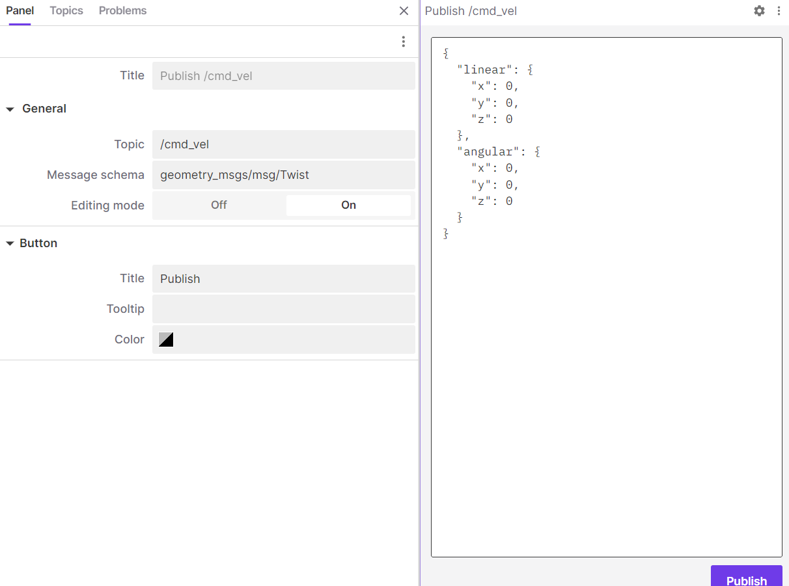Click the black-and-white button color swatch
The height and width of the screenshot is (586, 789).
coord(166,340)
